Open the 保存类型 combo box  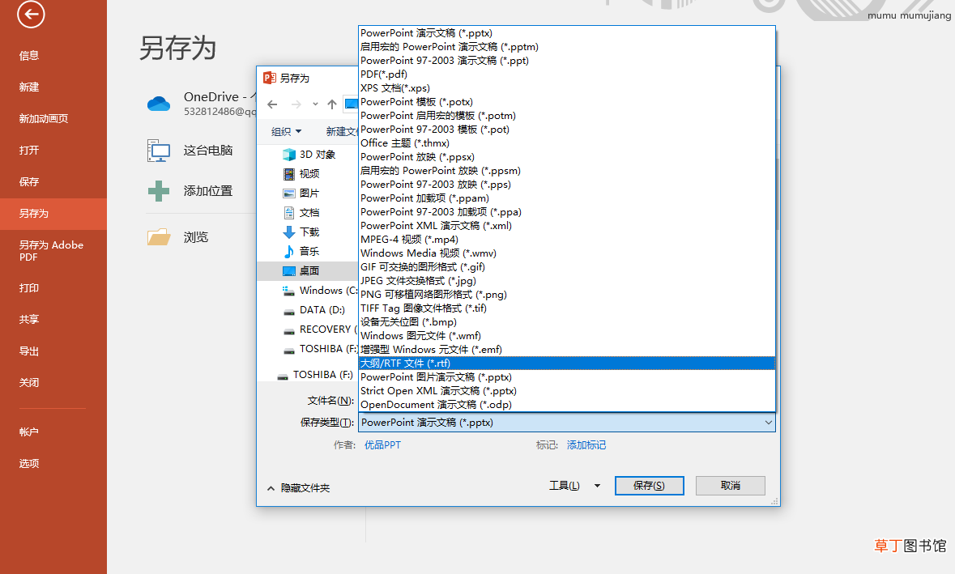pos(566,423)
